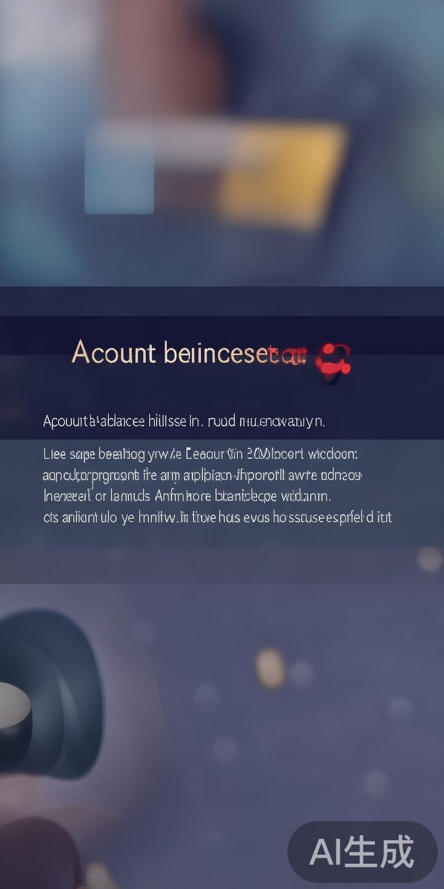Screen dimensions: 444x889
Task: Click the line starting 'Ineneeat or lanuds'
Action: coord(187,496)
